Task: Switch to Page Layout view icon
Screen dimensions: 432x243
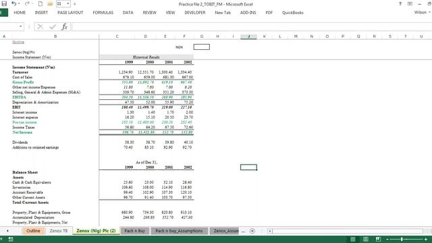Action: pyautogui.click(x=366, y=239)
